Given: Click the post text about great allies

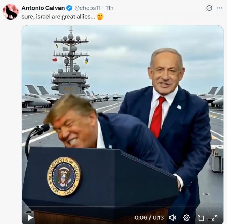Looking at the screenshot, I should click(x=58, y=17).
